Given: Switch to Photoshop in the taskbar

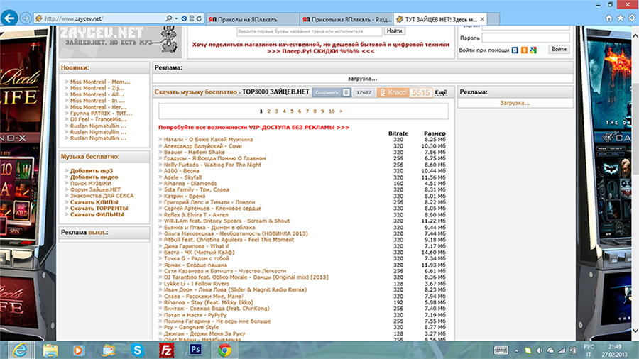Looking at the screenshot, I should pyautogui.click(x=197, y=348).
